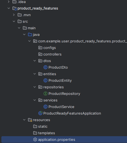Collapse the services package chevron

[x=35, y=100]
